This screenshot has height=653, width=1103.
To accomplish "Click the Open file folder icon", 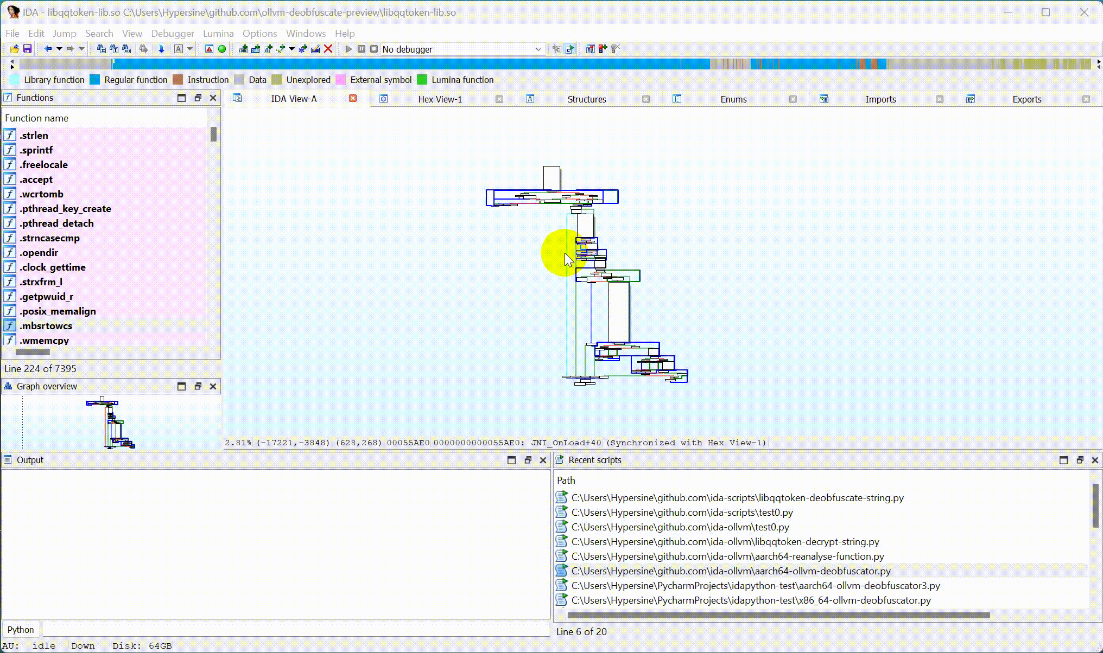I will 15,49.
